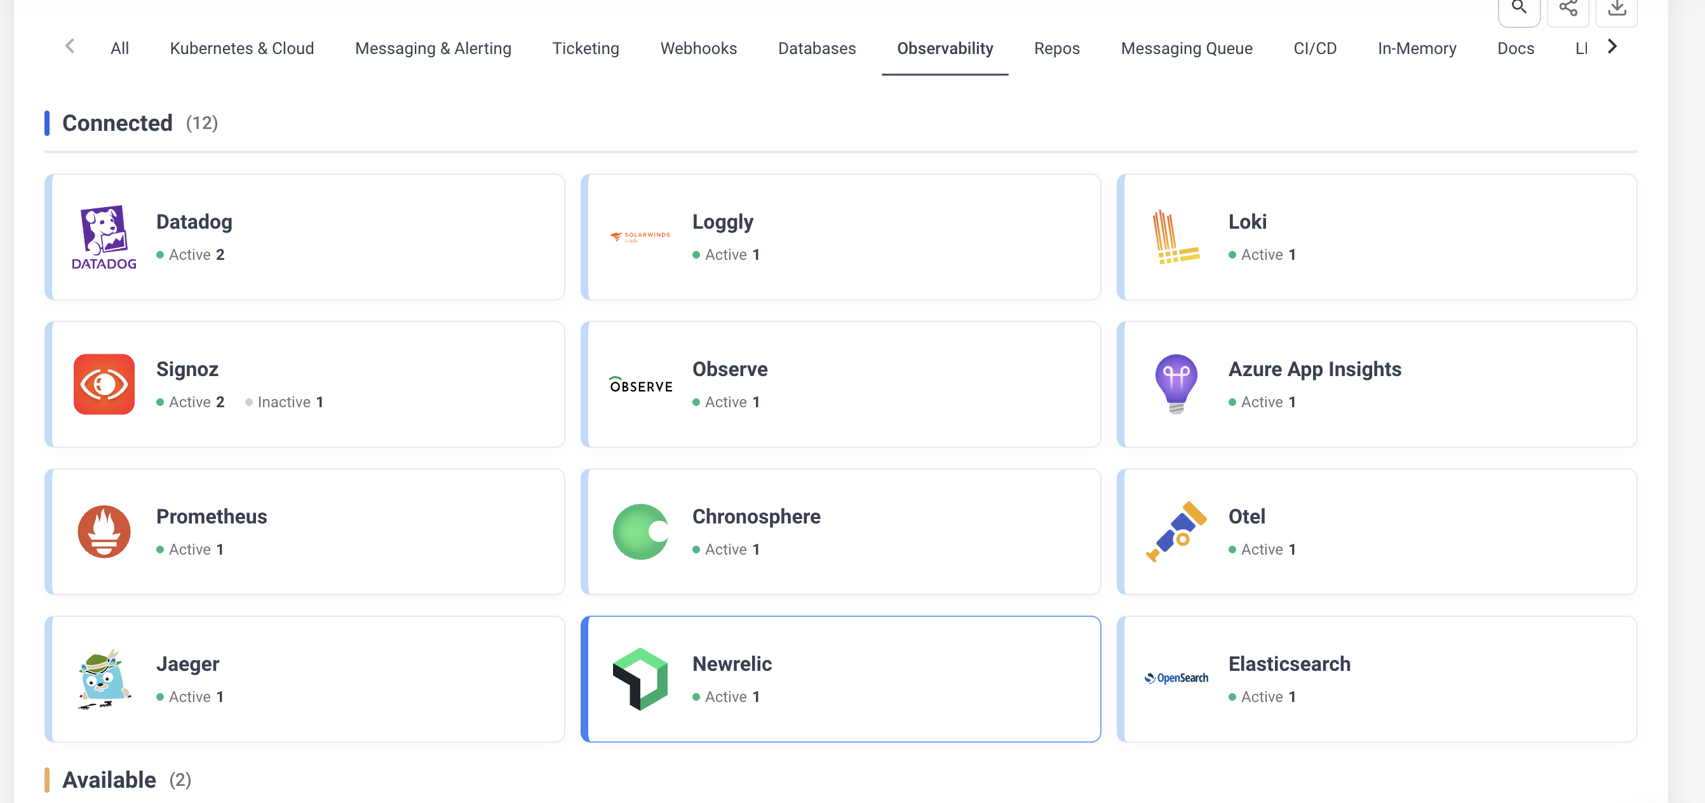Click the Available section heading

[x=109, y=780]
